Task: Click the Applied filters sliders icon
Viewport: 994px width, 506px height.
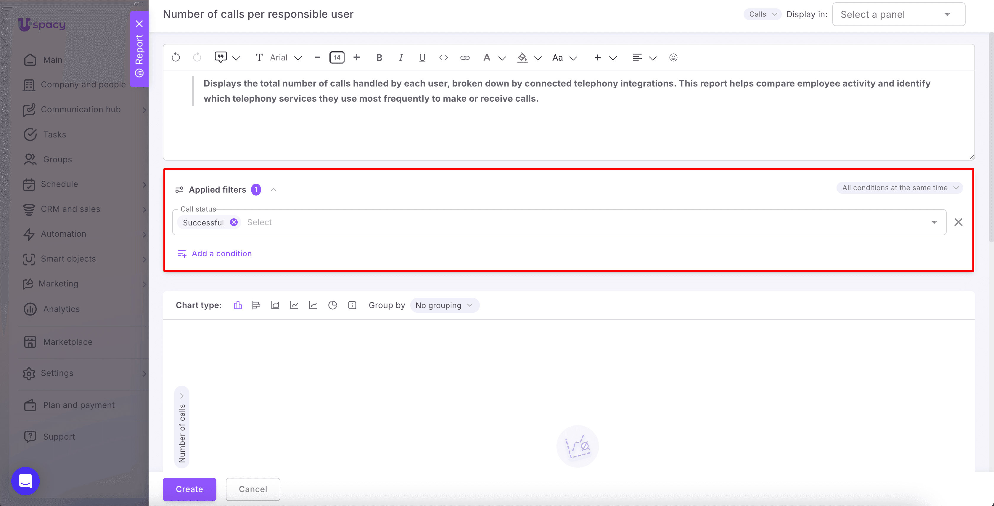Action: 179,190
